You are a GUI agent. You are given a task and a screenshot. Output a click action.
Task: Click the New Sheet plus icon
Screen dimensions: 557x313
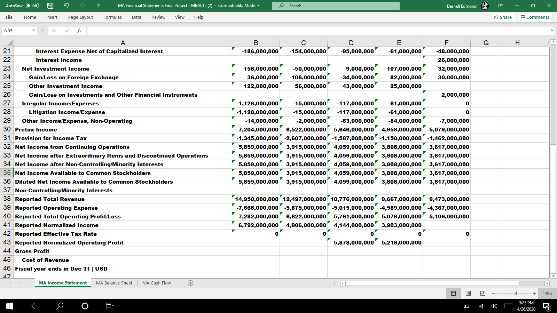[x=190, y=283]
